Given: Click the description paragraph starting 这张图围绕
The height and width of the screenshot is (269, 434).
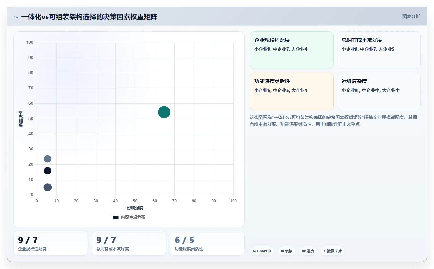Looking at the screenshot, I should pyautogui.click(x=334, y=121).
